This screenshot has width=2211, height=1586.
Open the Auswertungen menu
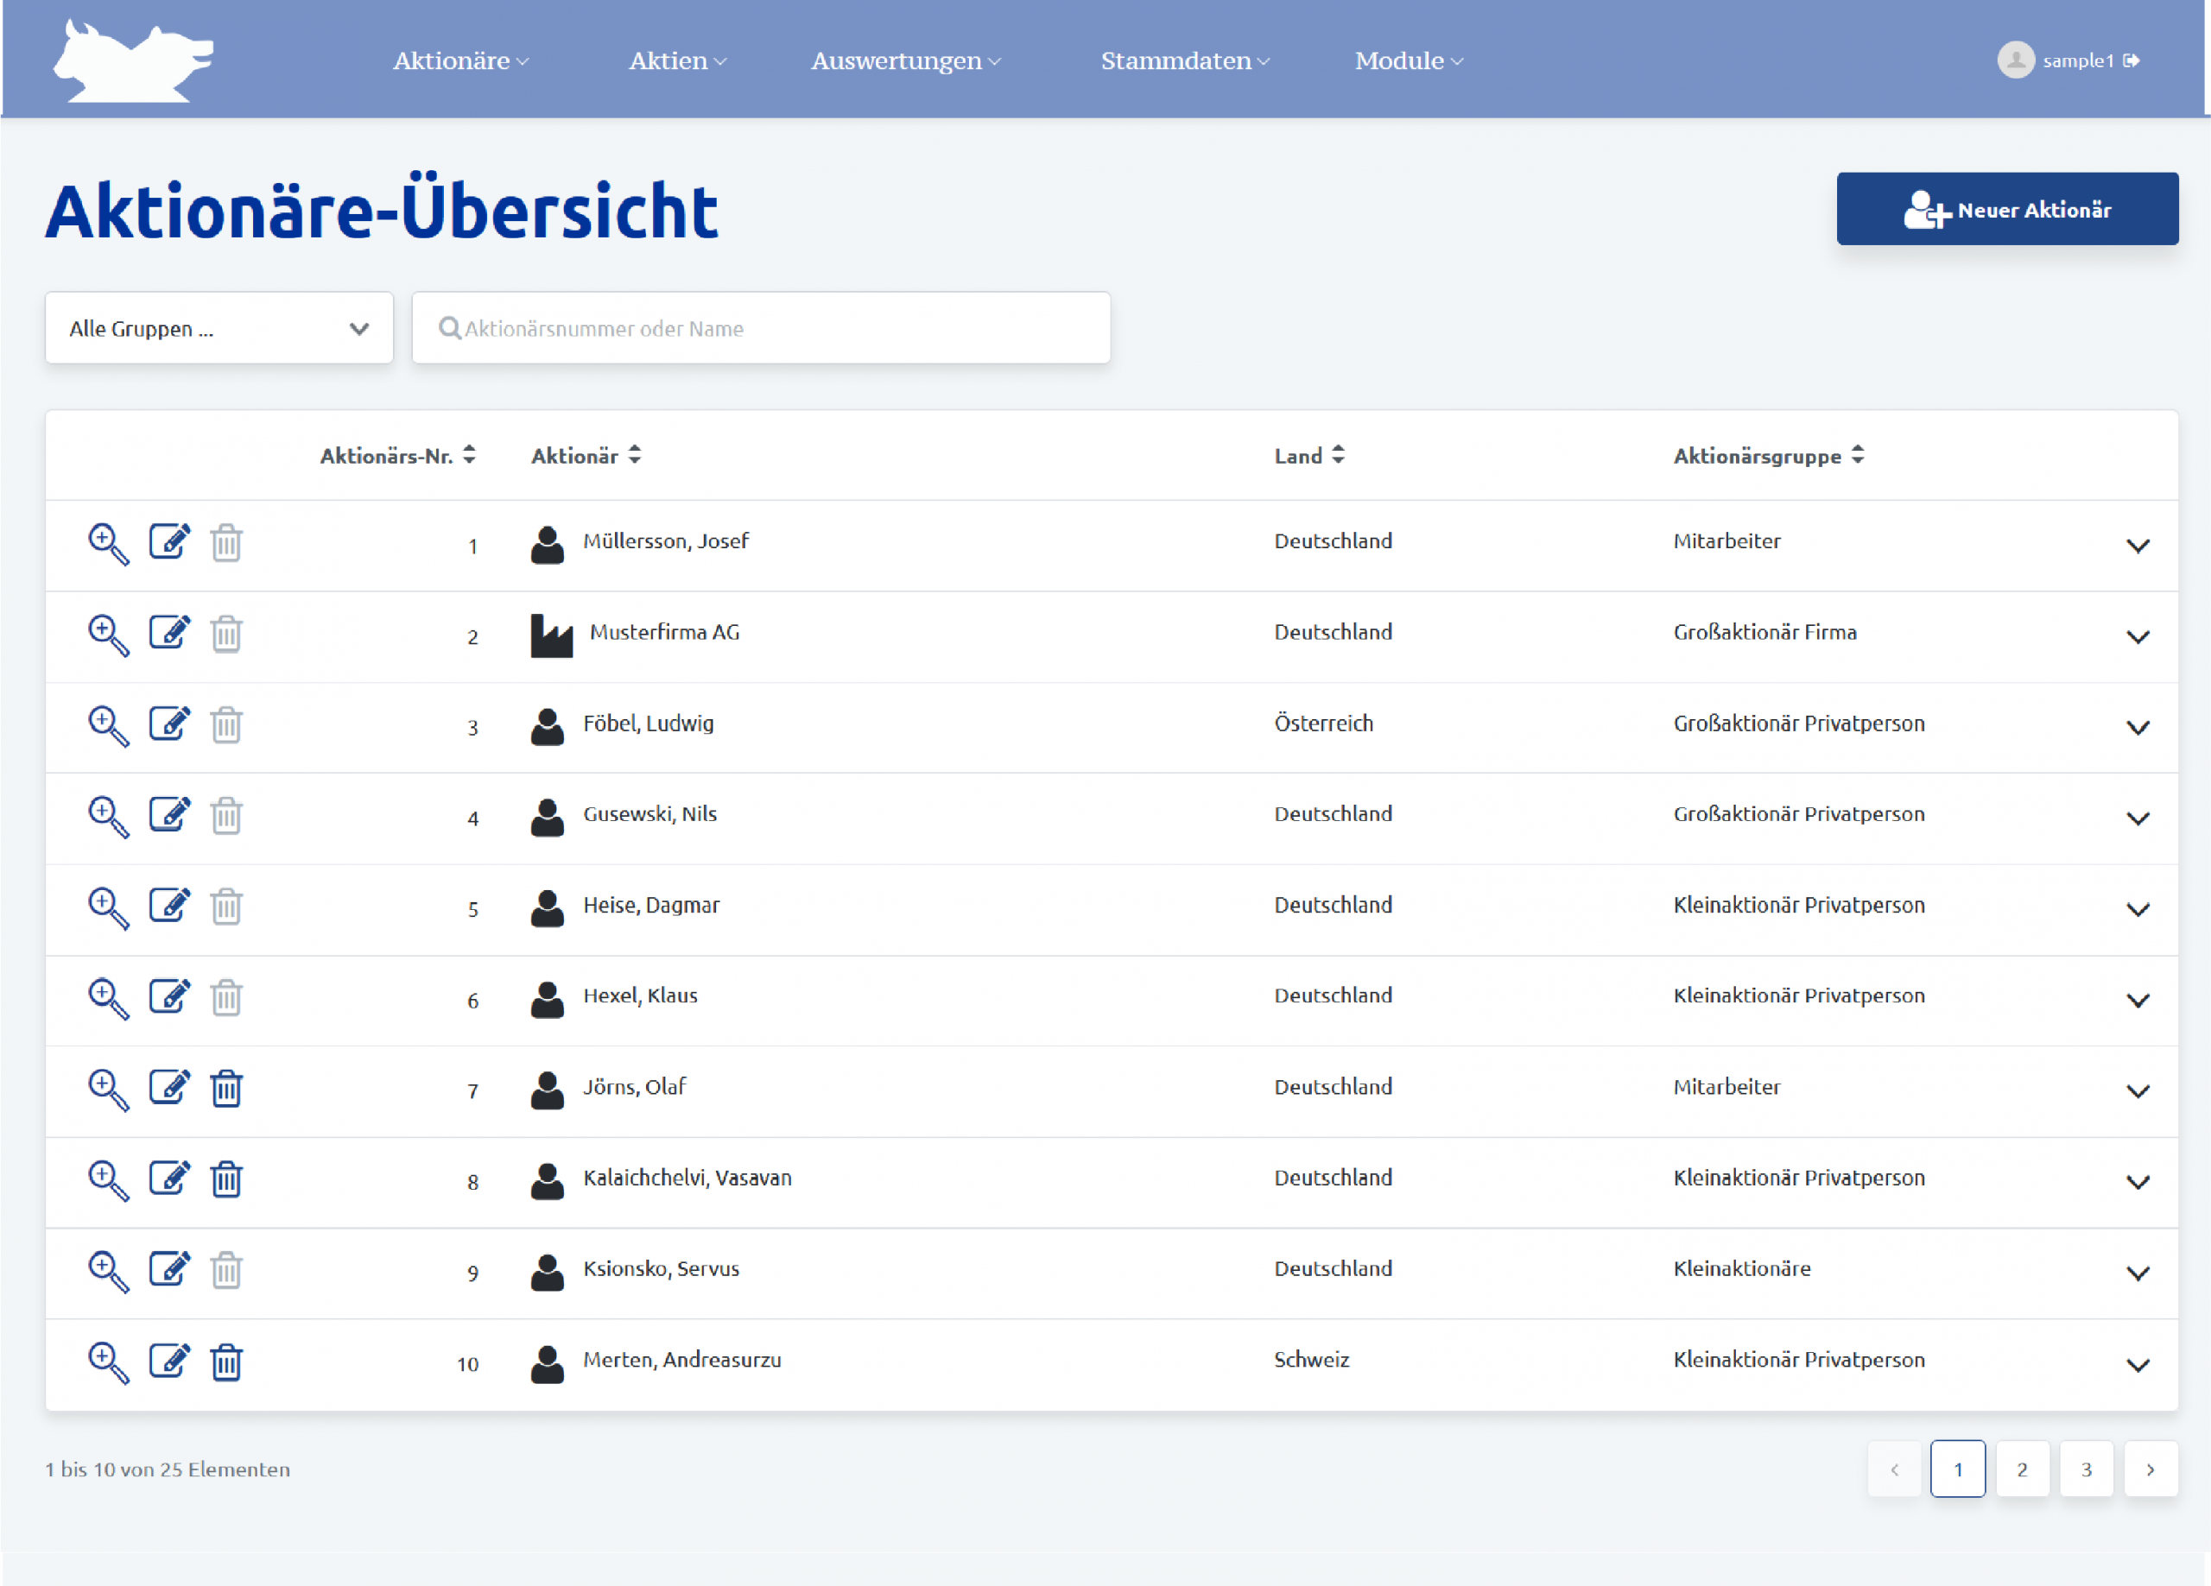point(906,60)
